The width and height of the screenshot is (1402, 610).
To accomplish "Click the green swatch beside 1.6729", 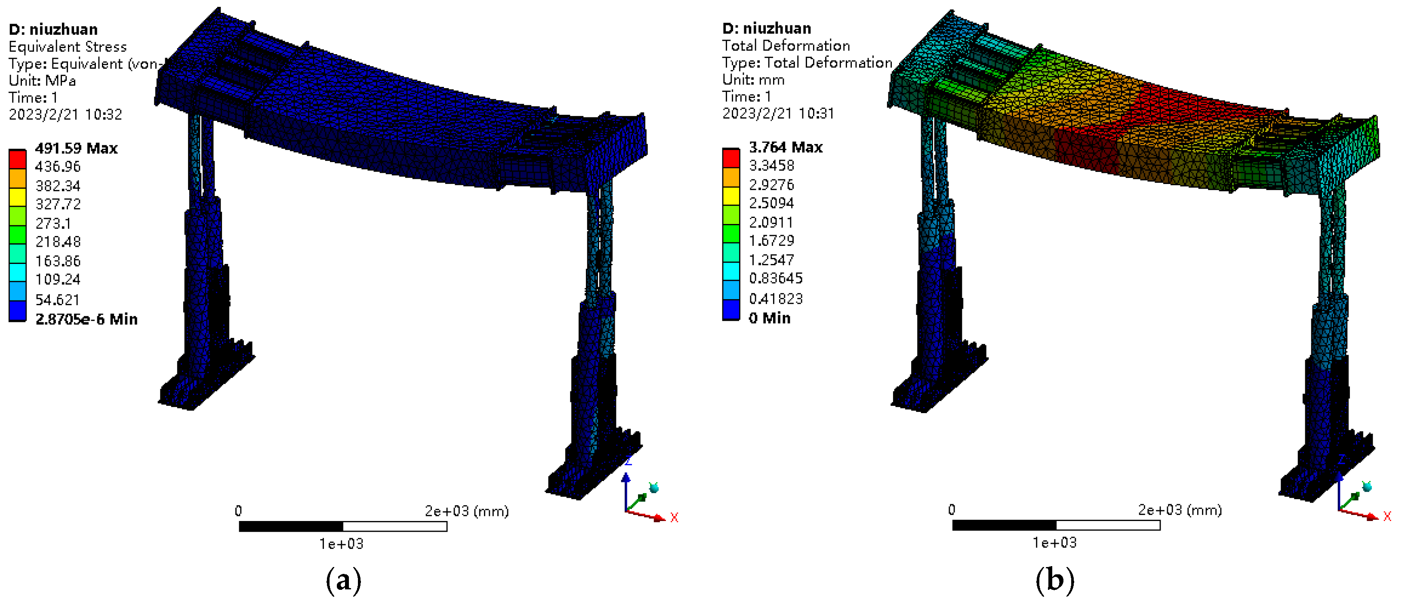I will pos(730,233).
